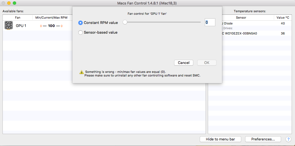
Task: Cancel the fan control dialog
Action: [184, 63]
